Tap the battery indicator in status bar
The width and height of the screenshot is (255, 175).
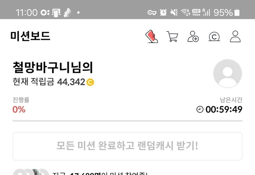coord(237,12)
